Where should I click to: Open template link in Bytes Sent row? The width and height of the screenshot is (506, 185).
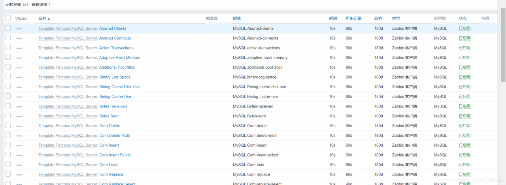coord(68,116)
